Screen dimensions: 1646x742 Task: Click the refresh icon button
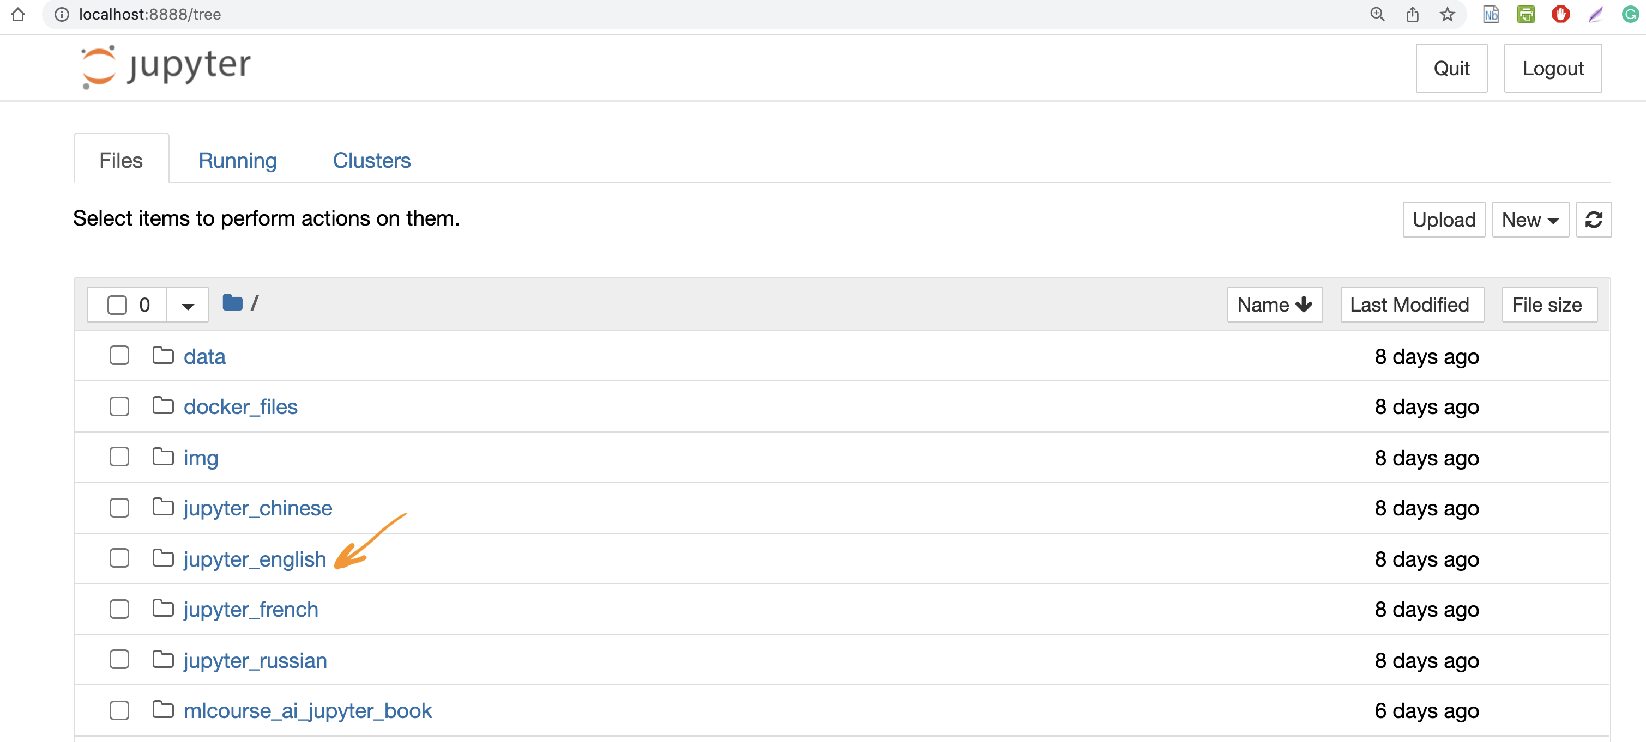coord(1596,220)
